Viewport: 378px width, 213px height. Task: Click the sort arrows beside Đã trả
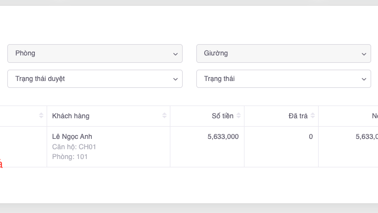[x=313, y=116]
